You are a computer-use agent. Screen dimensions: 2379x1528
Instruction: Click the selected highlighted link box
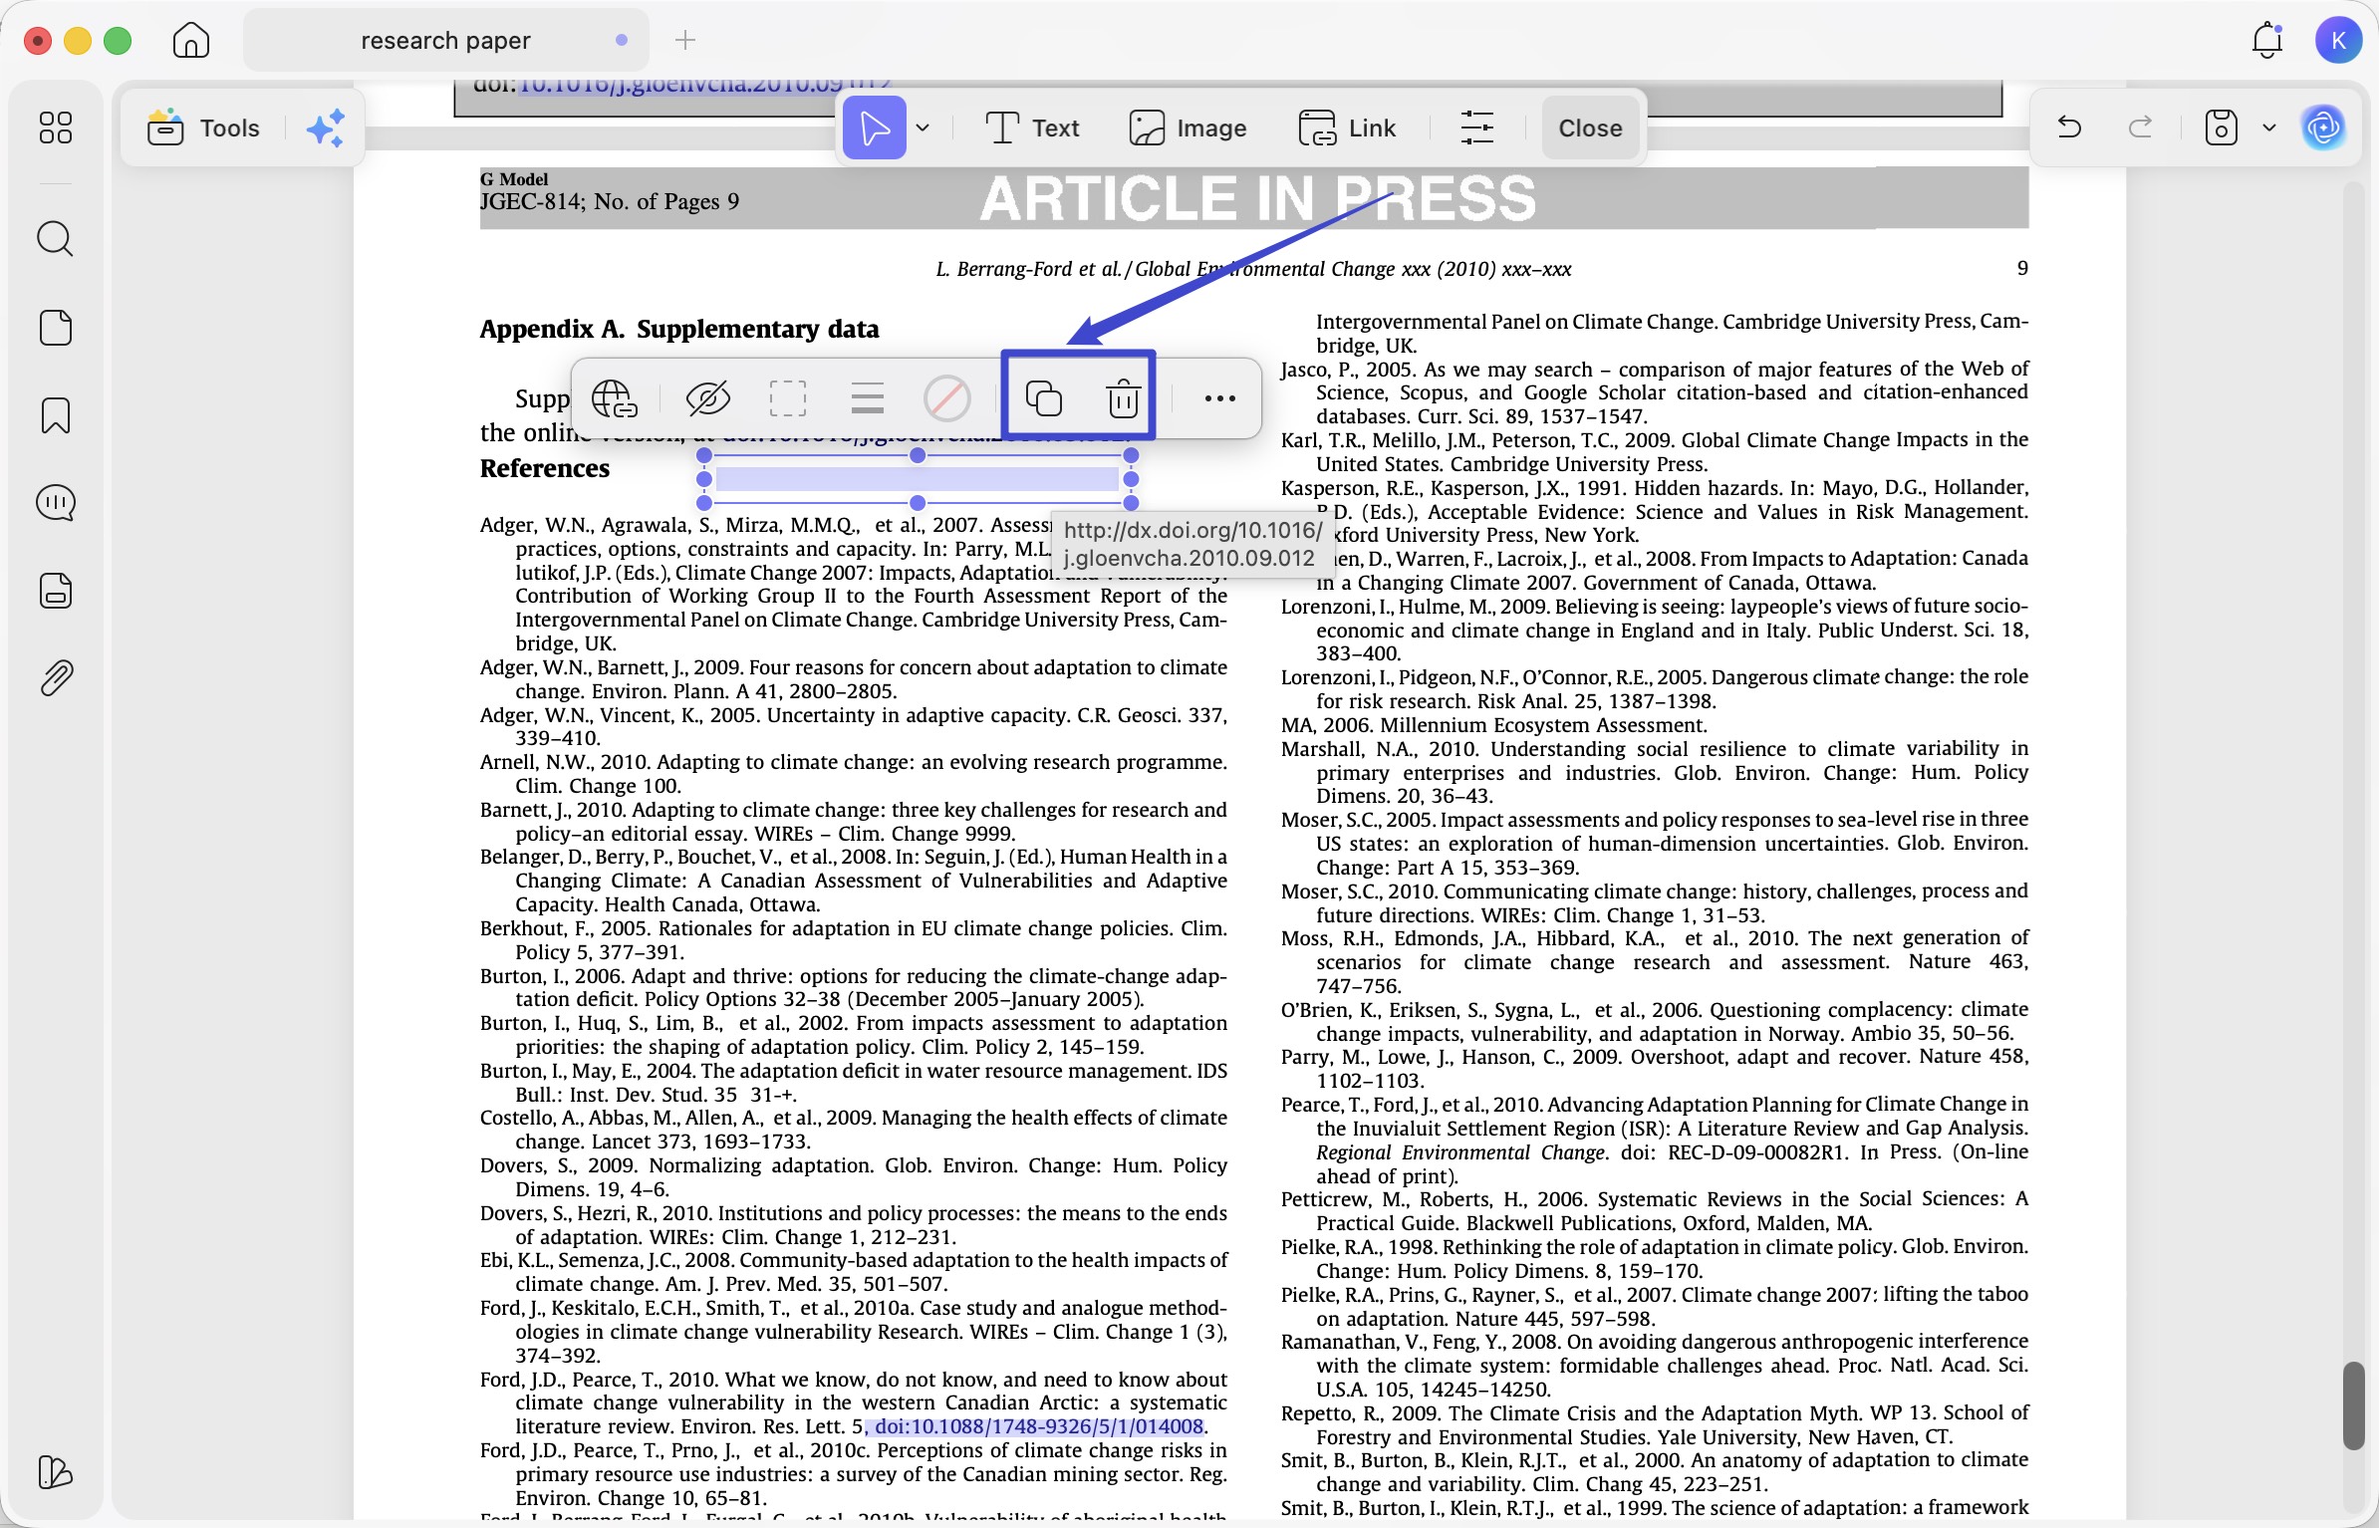(x=918, y=479)
